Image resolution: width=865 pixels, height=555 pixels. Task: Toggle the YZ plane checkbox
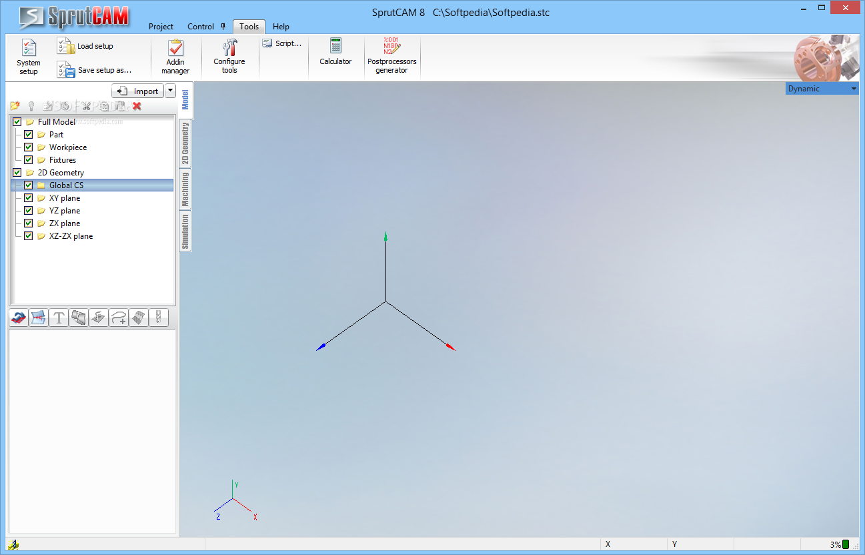click(x=28, y=211)
